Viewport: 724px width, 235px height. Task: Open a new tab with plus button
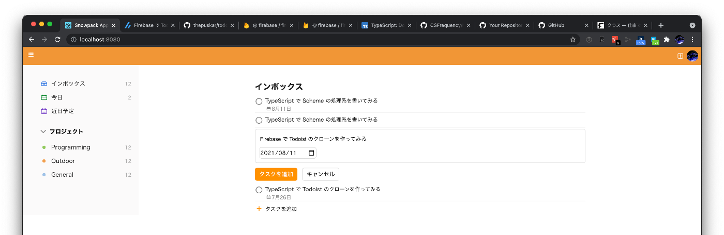[661, 25]
